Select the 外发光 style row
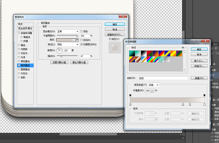Viewport: 219px width, 143px height. click(25, 73)
